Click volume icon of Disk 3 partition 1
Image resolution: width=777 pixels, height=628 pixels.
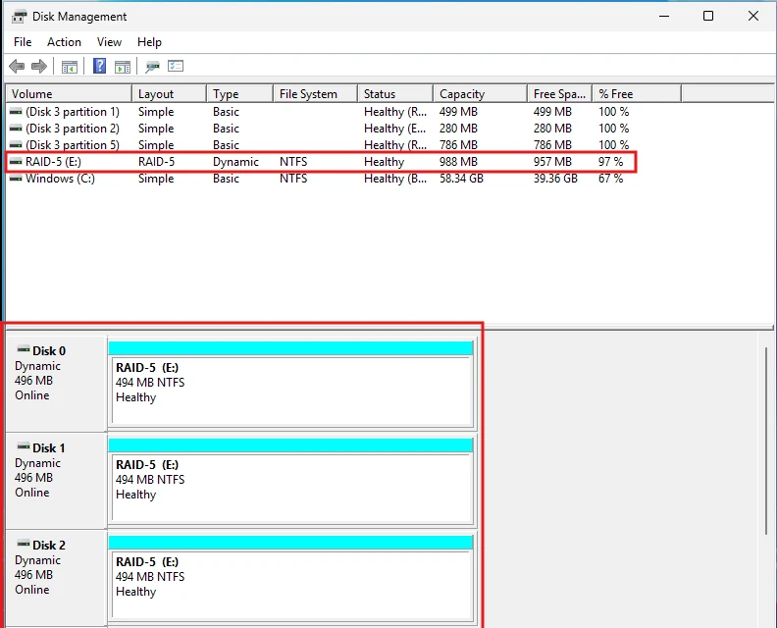pyautogui.click(x=16, y=112)
